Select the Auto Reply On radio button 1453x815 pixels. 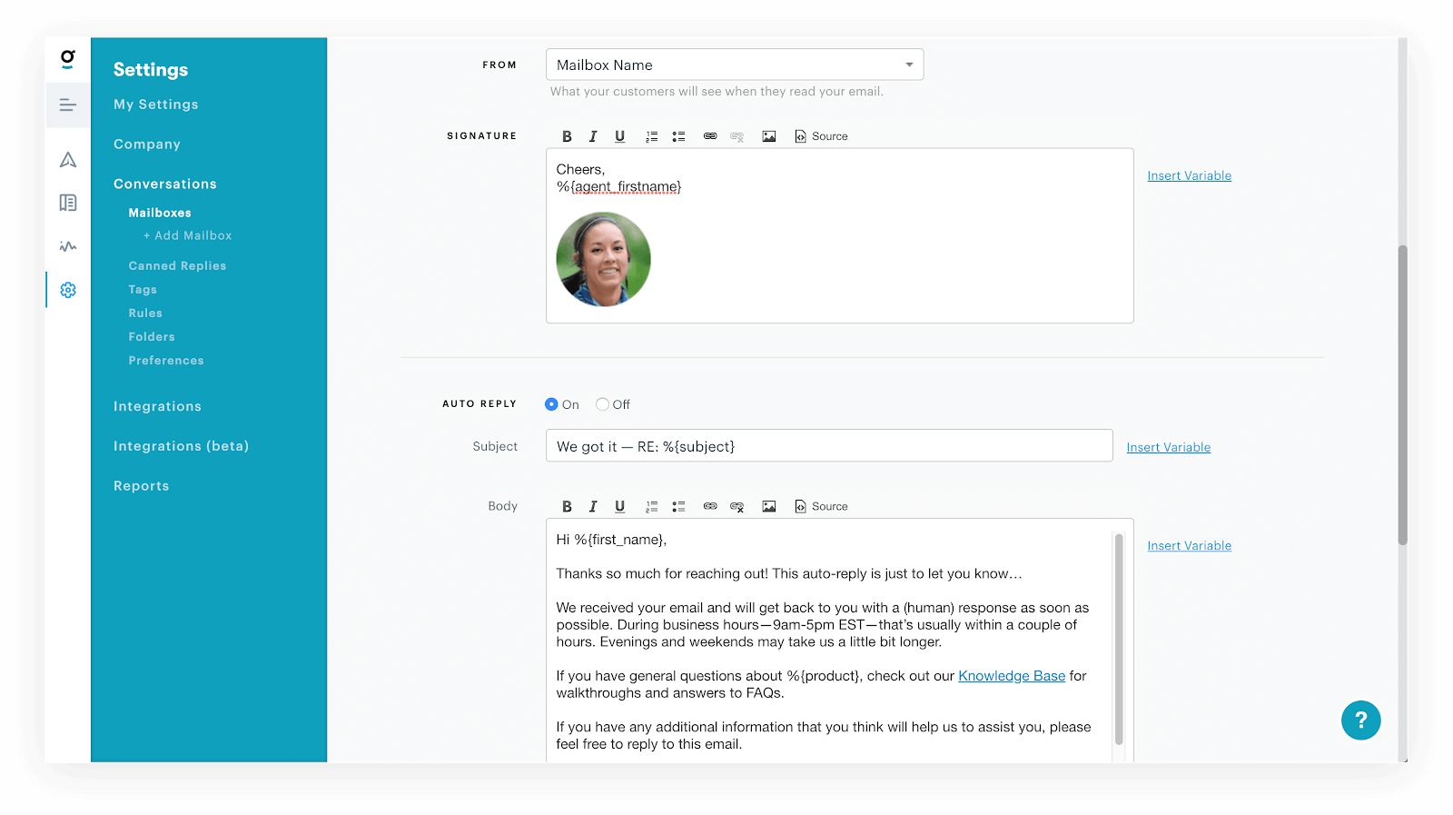551,404
